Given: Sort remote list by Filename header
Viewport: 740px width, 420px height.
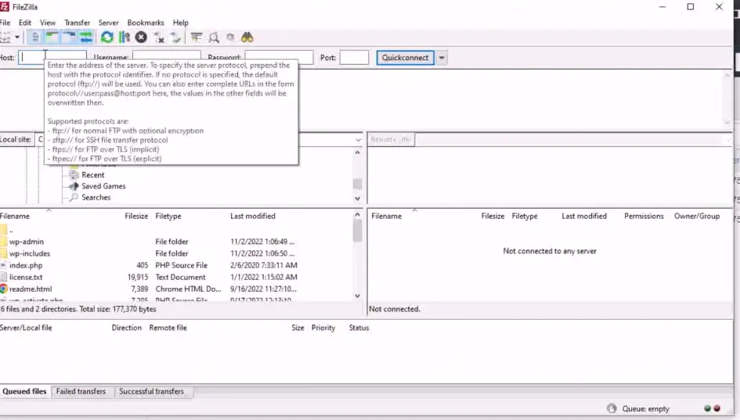Looking at the screenshot, I should tap(386, 216).
